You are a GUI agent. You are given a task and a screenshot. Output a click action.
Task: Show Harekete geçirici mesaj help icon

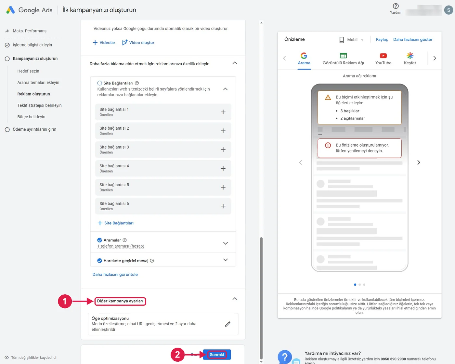pyautogui.click(x=152, y=261)
